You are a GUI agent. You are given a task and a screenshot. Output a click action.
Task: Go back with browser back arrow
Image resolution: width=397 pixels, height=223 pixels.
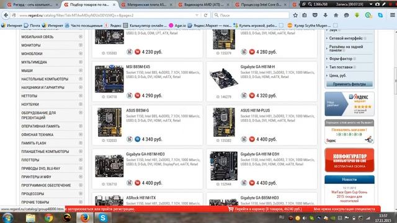(6, 15)
